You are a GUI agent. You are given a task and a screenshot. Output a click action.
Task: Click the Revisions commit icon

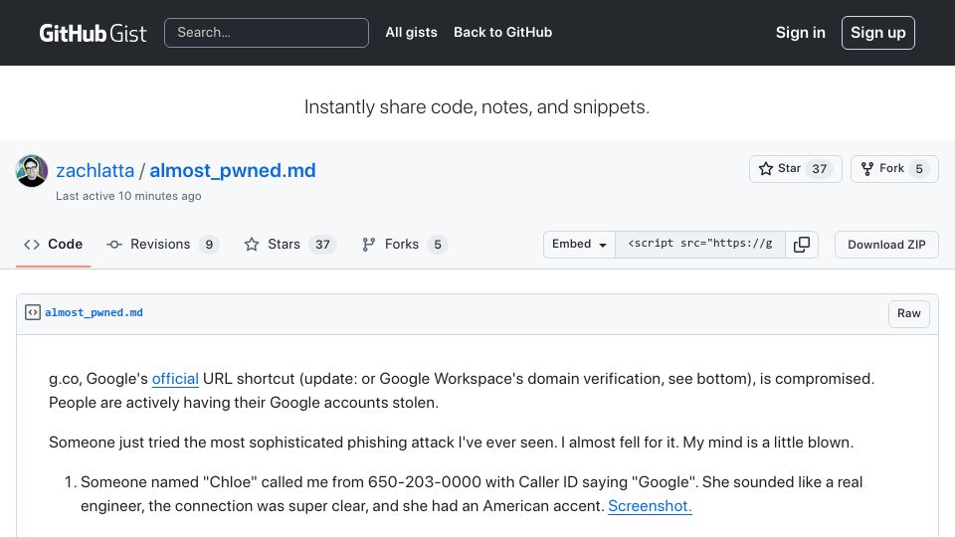pos(113,245)
